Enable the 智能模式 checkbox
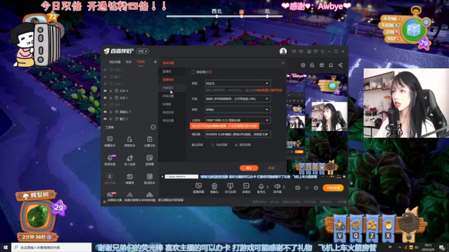Image resolution: width=449 pixels, height=252 pixels. click(194, 72)
